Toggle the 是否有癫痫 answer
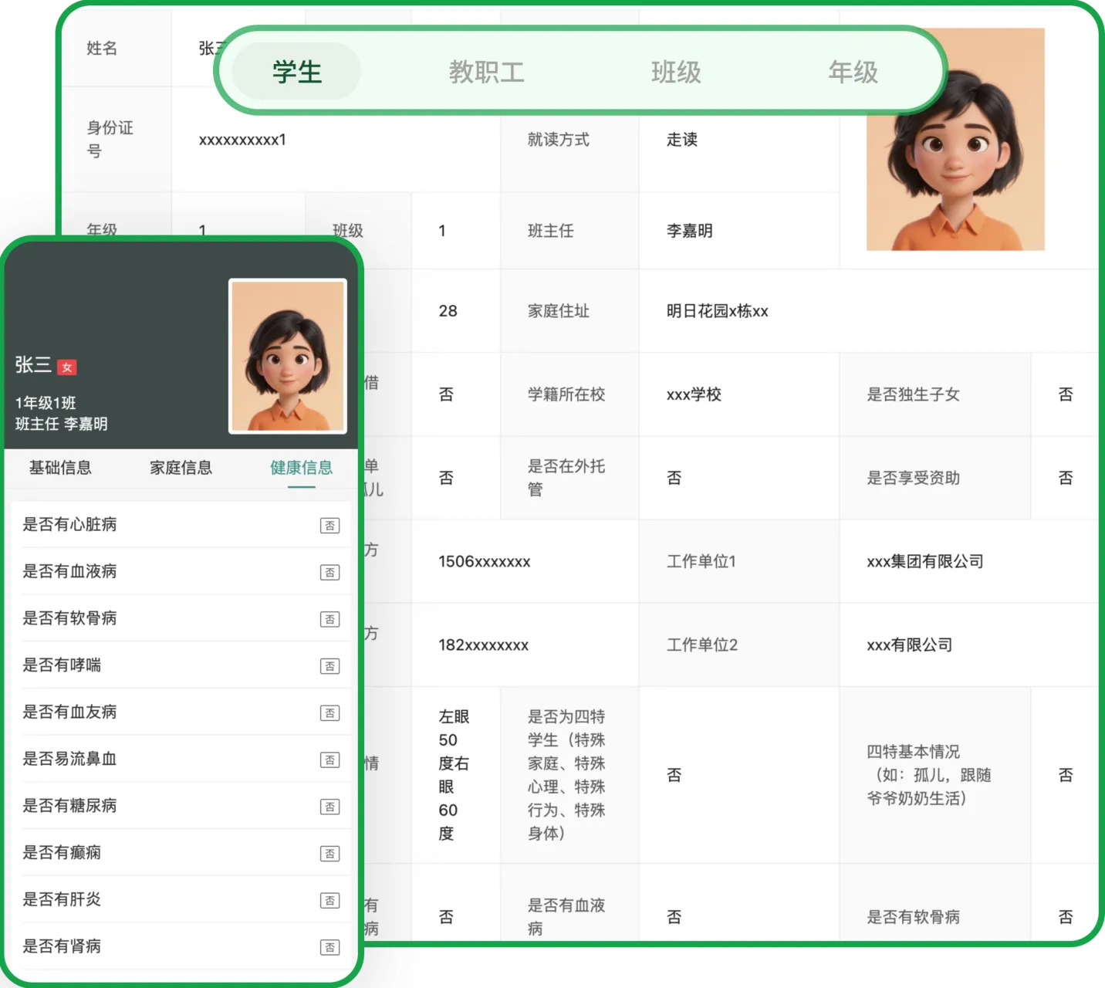Screen dimensions: 1105x988 tap(330, 853)
